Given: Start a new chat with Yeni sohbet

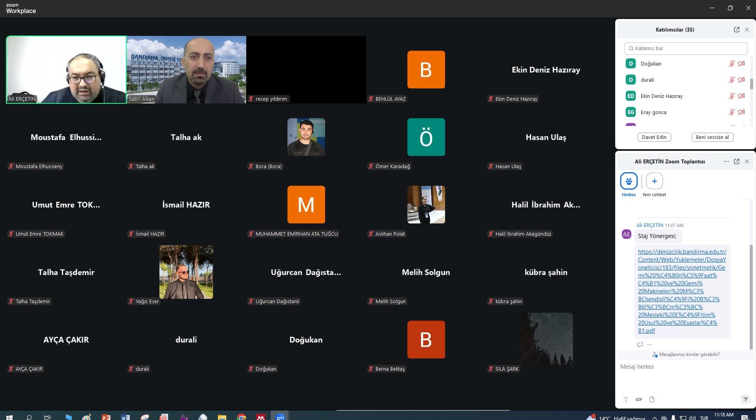Looking at the screenshot, I should (654, 181).
